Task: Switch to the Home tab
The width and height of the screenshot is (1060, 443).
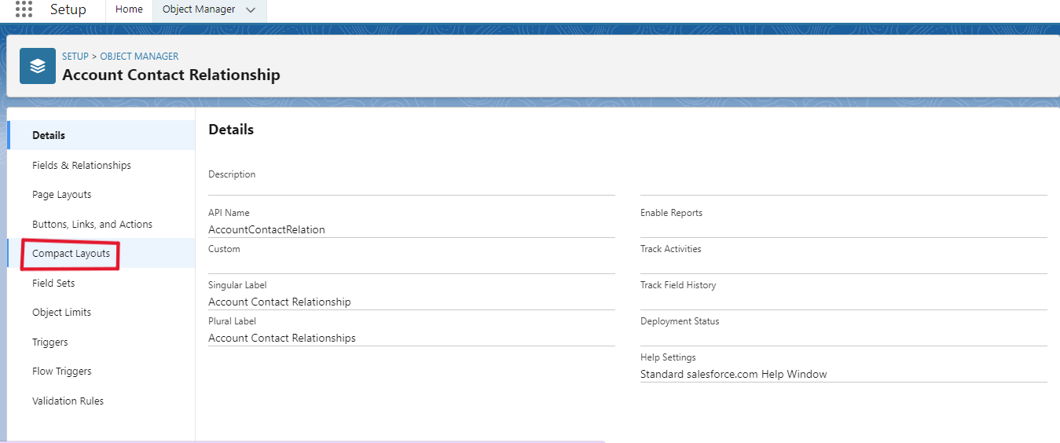Action: 129,9
